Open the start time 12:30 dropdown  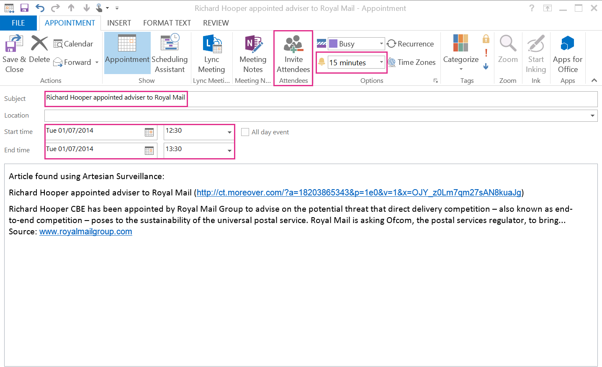click(x=229, y=132)
